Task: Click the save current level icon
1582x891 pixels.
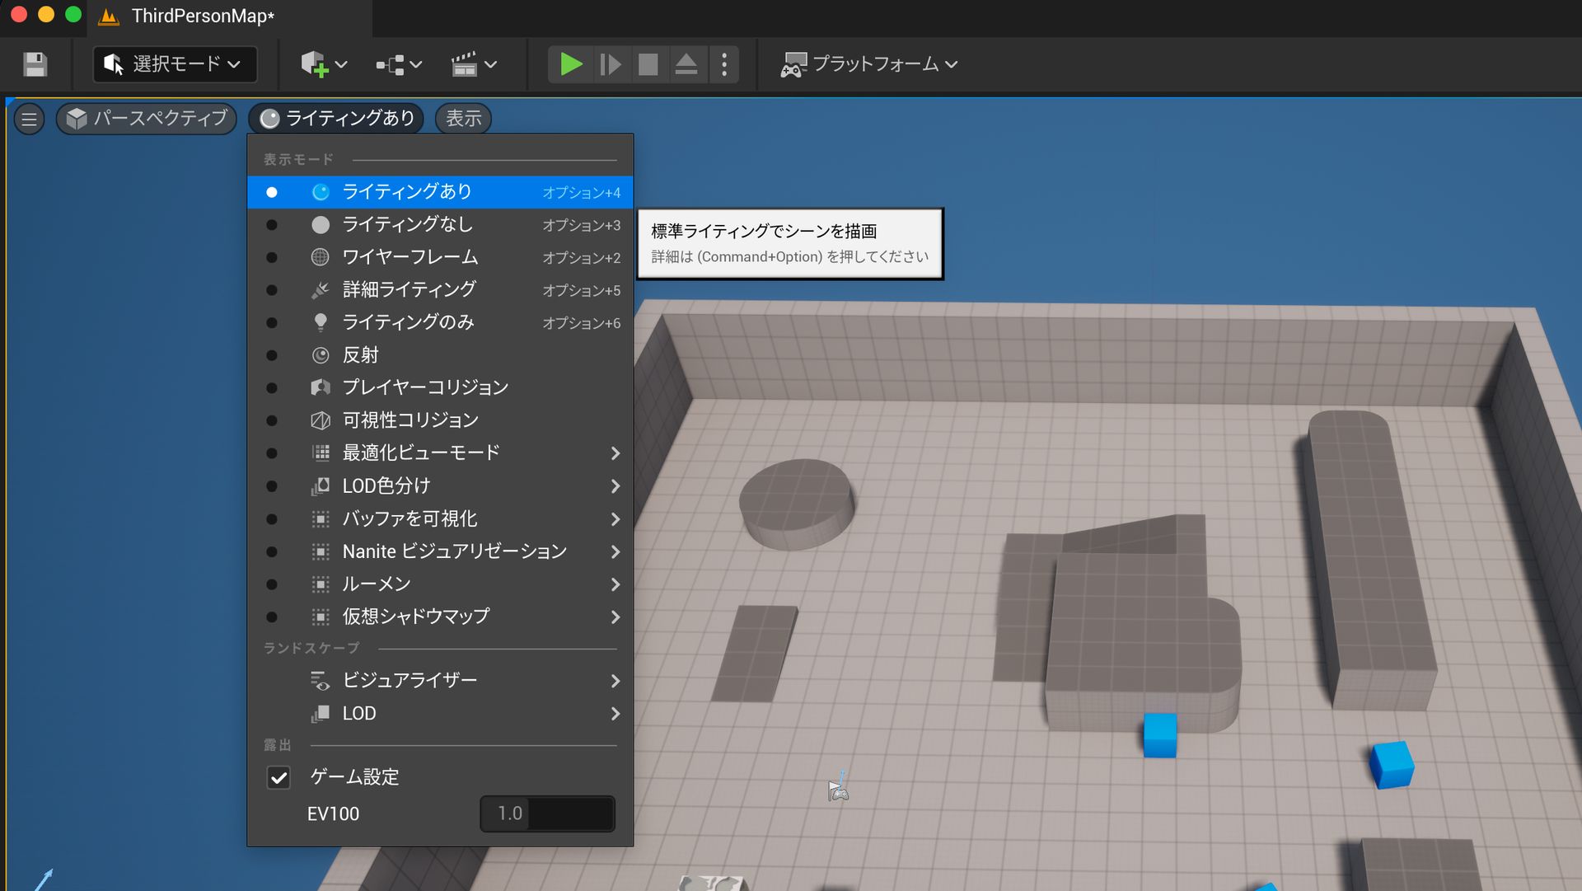Action: pos(34,64)
